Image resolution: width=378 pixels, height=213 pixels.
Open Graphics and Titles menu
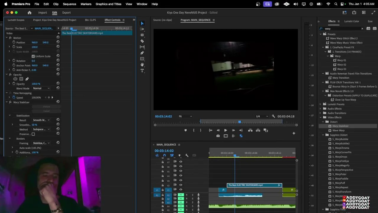tap(108, 4)
